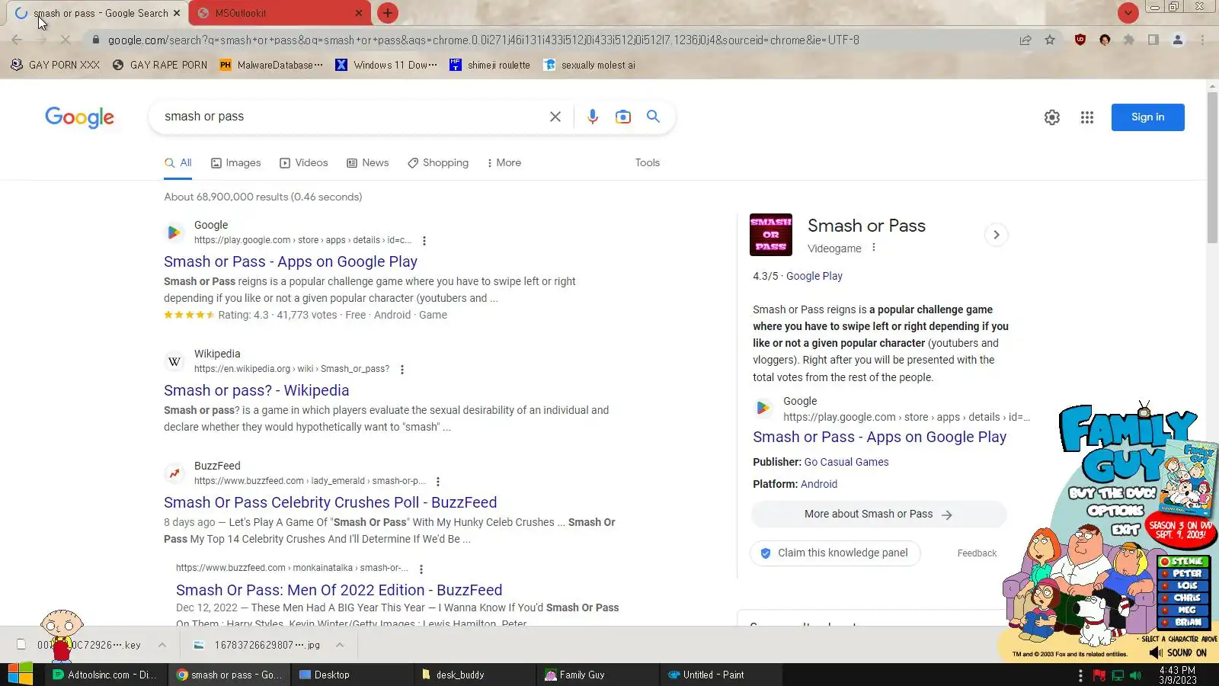Open the shimeji roulette bookmark

coord(490,66)
